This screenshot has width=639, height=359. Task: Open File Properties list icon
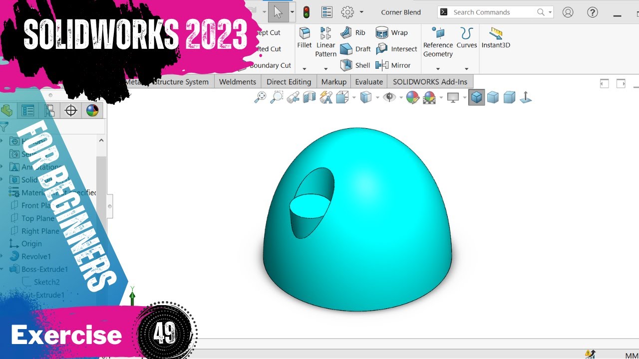click(327, 12)
